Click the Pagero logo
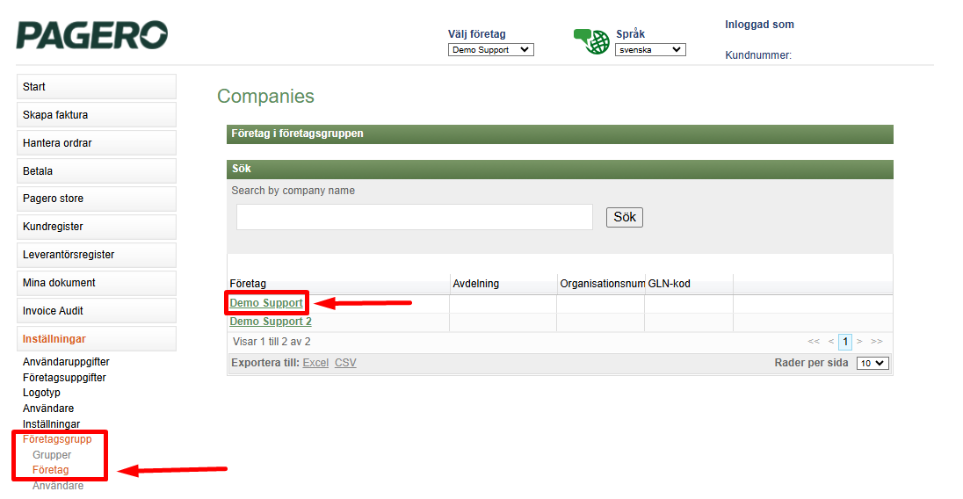 coord(91,35)
